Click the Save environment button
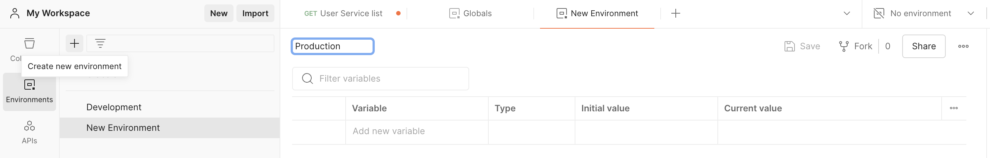Screen dimensions: 990x158 802,46
